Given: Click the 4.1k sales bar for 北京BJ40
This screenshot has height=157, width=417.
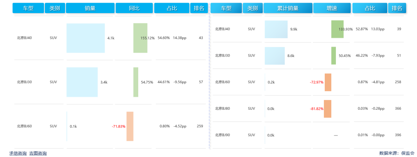Looking at the screenshot, I should pyautogui.click(x=86, y=38).
